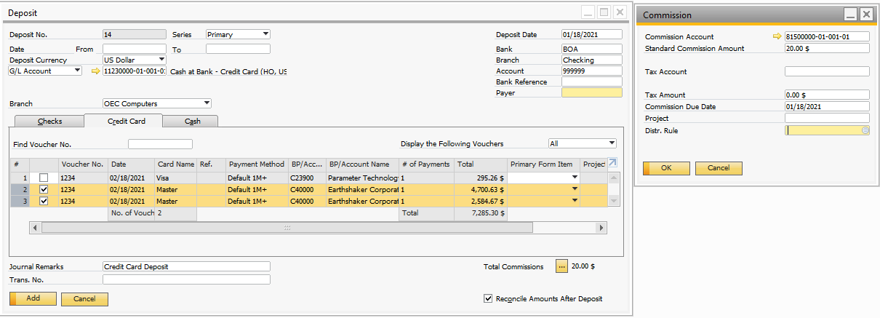Maximize the Deposit window
880x318 pixels.
point(604,12)
